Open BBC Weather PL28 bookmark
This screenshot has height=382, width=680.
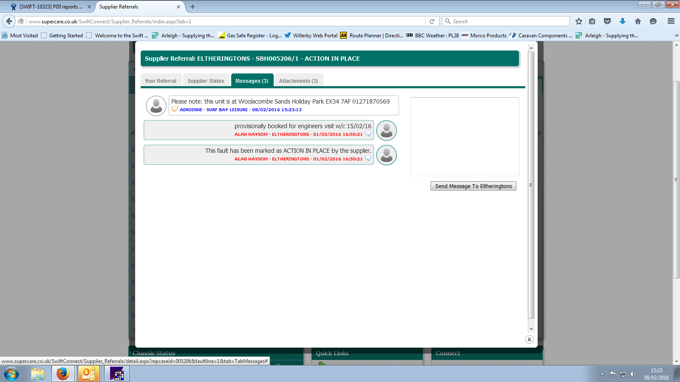tap(433, 36)
